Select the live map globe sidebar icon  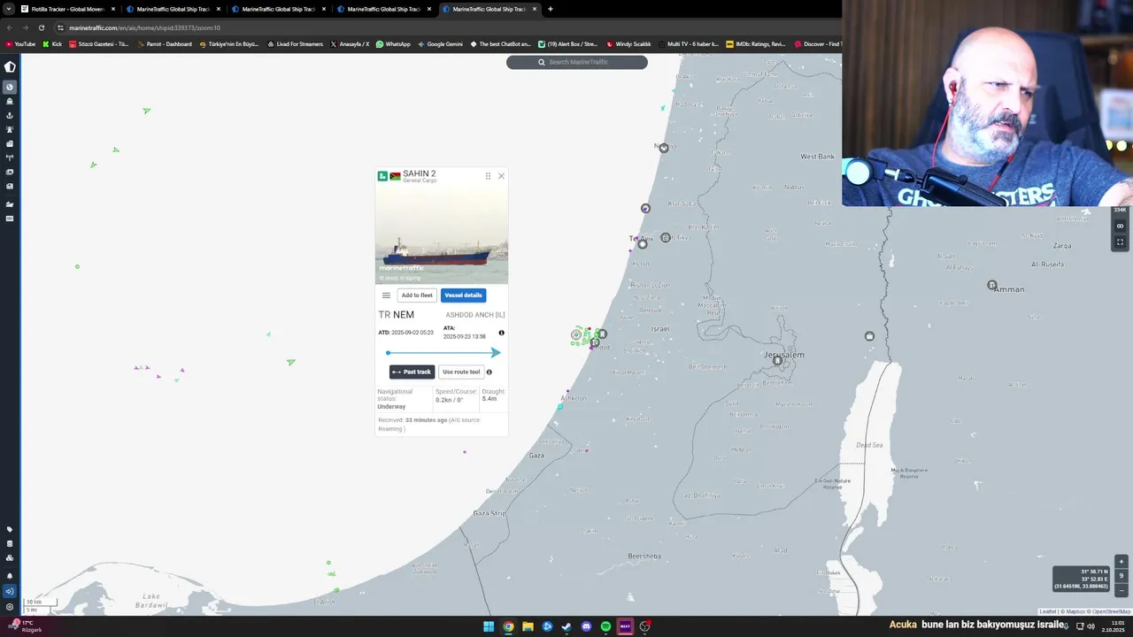tap(10, 87)
